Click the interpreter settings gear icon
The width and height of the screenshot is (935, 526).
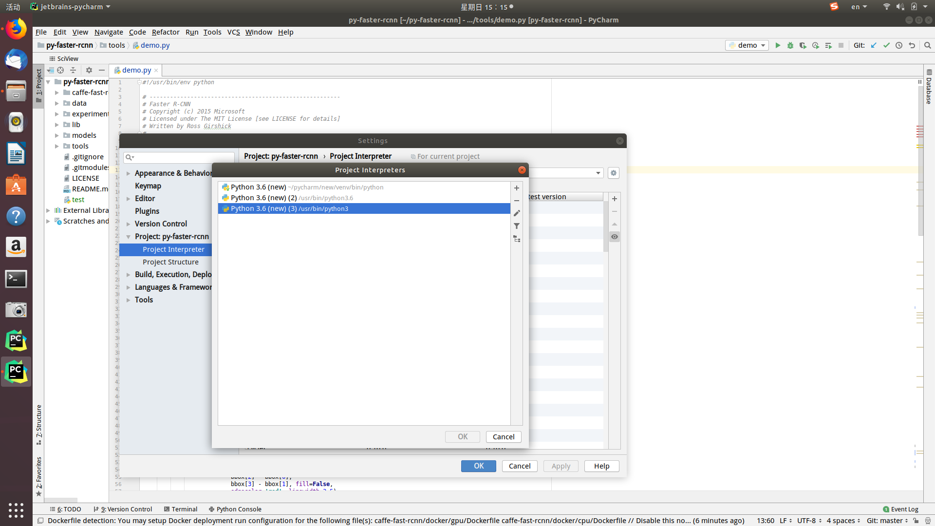614,173
